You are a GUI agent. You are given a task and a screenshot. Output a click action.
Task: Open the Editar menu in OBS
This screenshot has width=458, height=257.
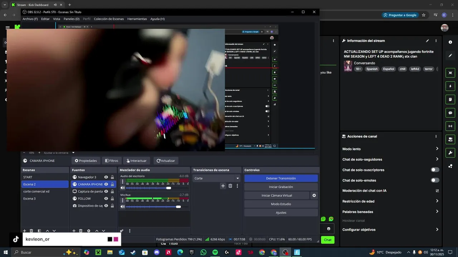(45, 19)
